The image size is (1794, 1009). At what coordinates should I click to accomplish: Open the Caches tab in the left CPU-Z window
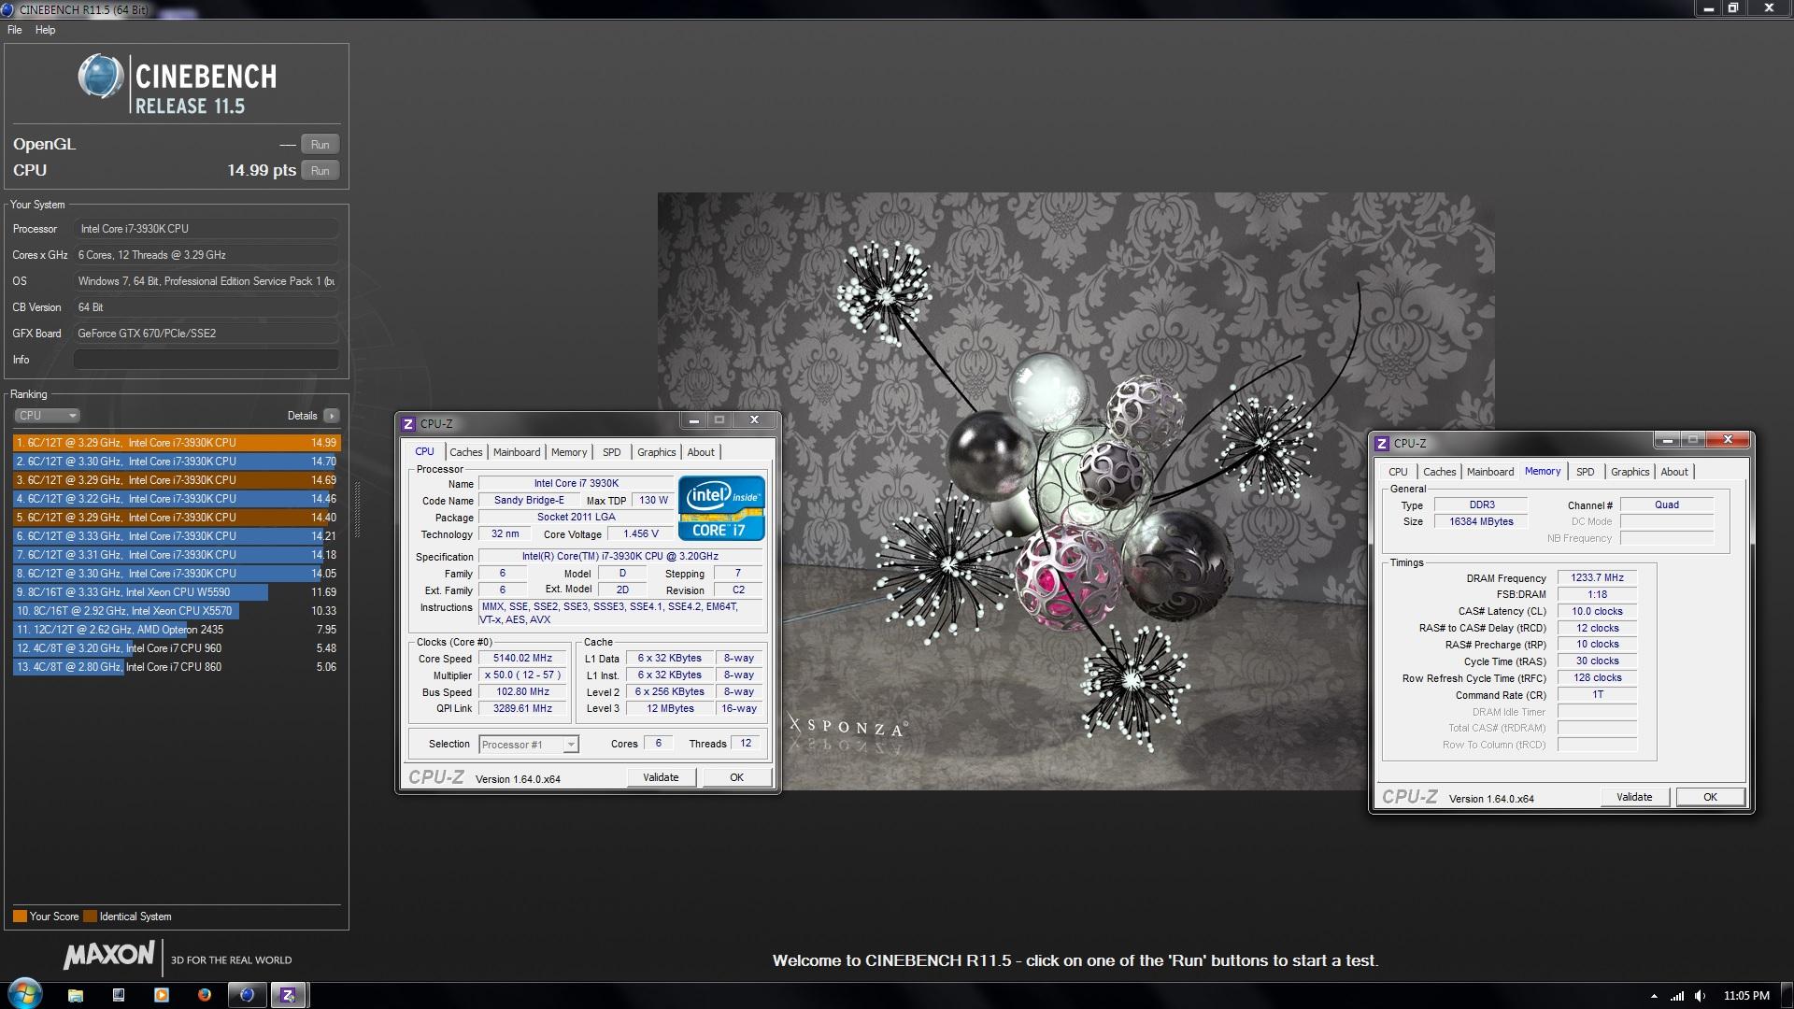pyautogui.click(x=466, y=452)
